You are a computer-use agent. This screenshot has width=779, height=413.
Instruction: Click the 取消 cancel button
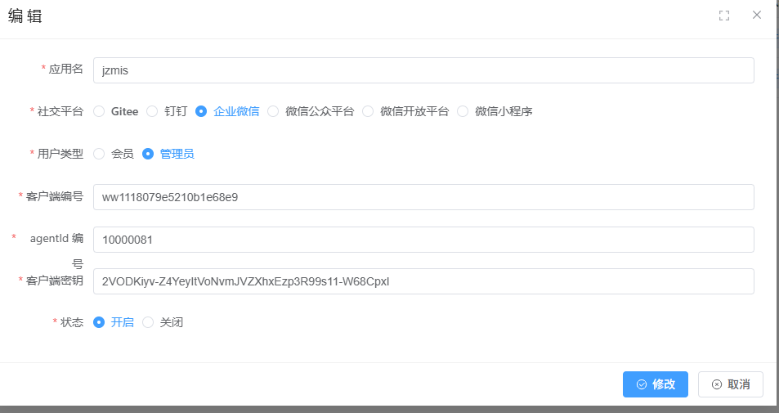730,384
